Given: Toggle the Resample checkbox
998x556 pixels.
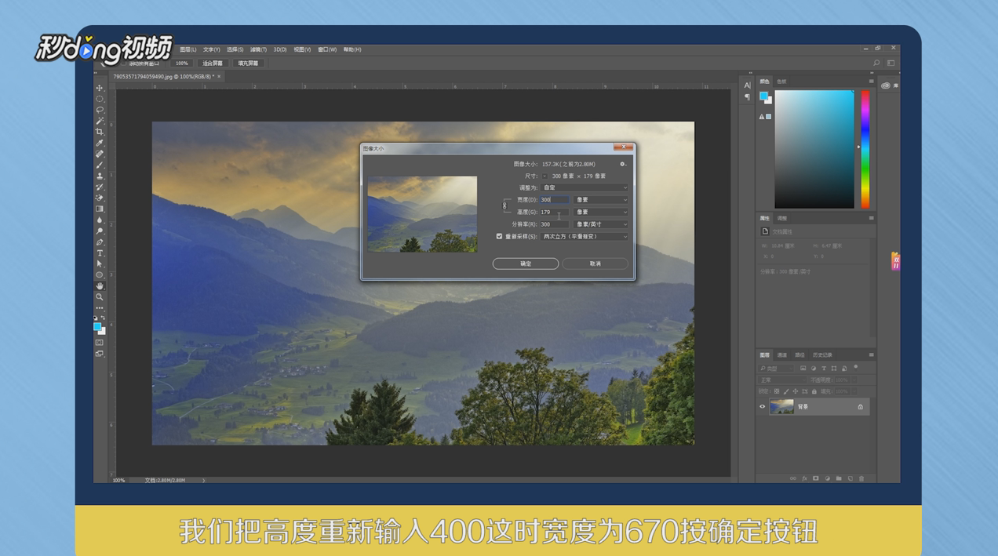Looking at the screenshot, I should 499,236.
